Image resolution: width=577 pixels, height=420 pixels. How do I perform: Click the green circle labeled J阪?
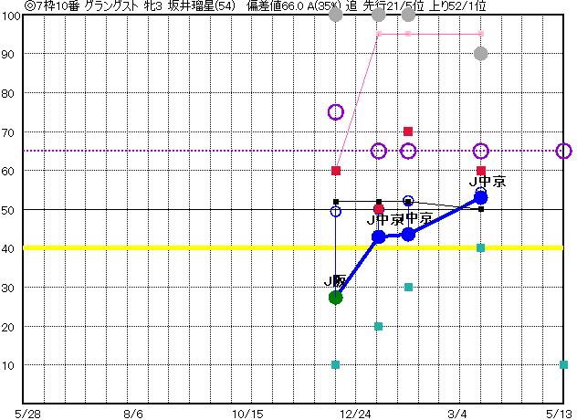click(x=335, y=297)
